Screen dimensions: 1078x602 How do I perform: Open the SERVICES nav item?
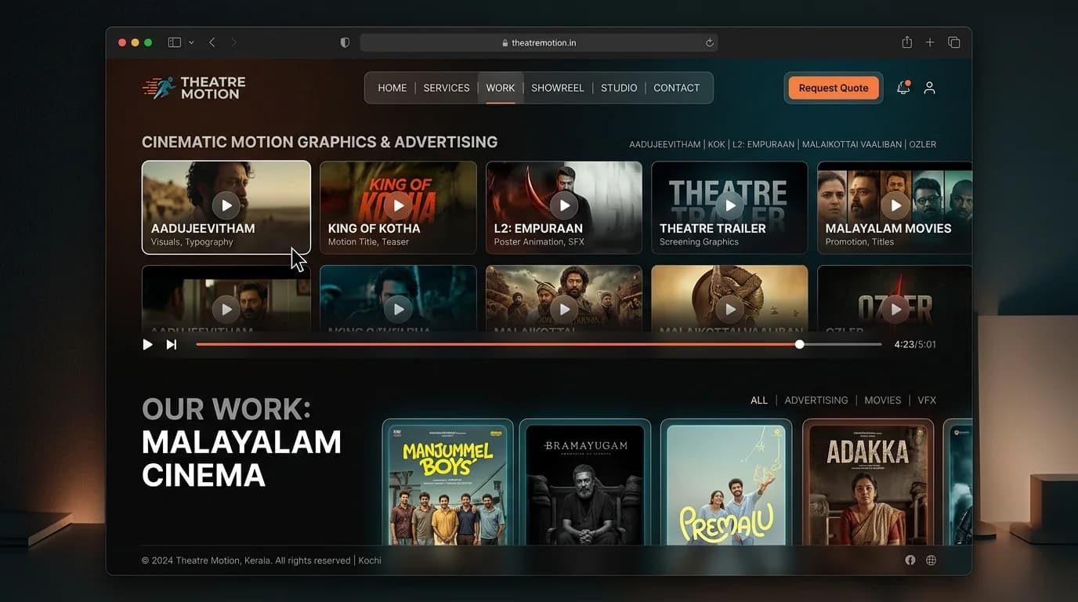(447, 88)
